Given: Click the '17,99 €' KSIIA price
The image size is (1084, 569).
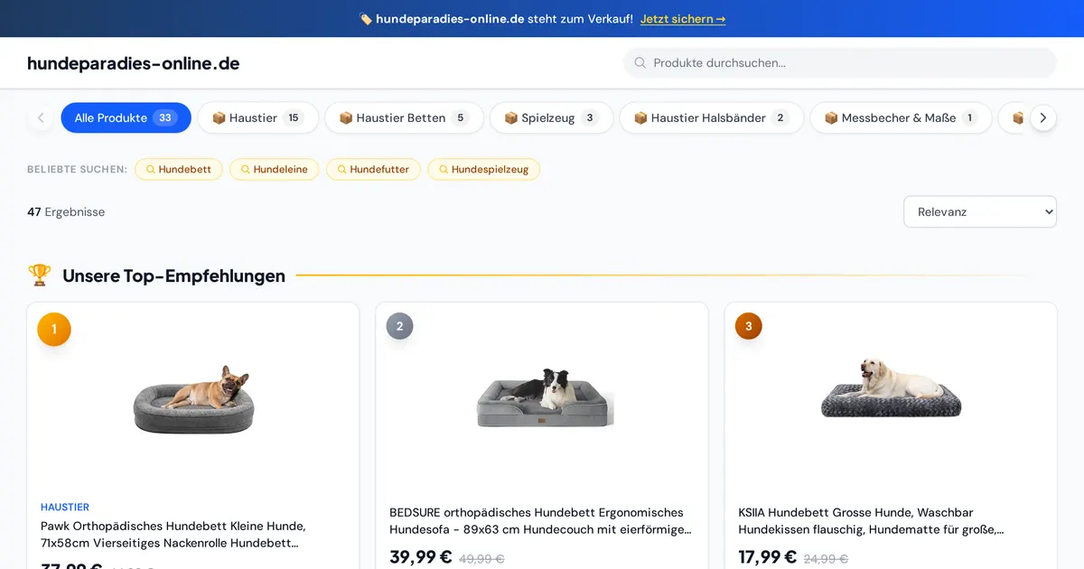Looking at the screenshot, I should [770, 557].
